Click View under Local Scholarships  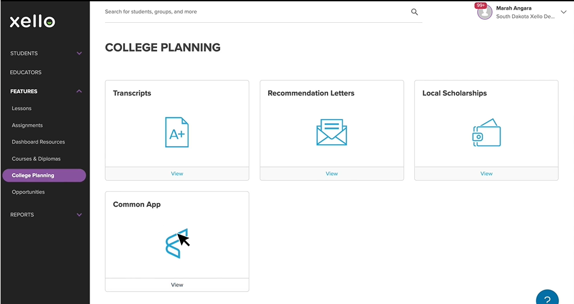pyautogui.click(x=486, y=174)
